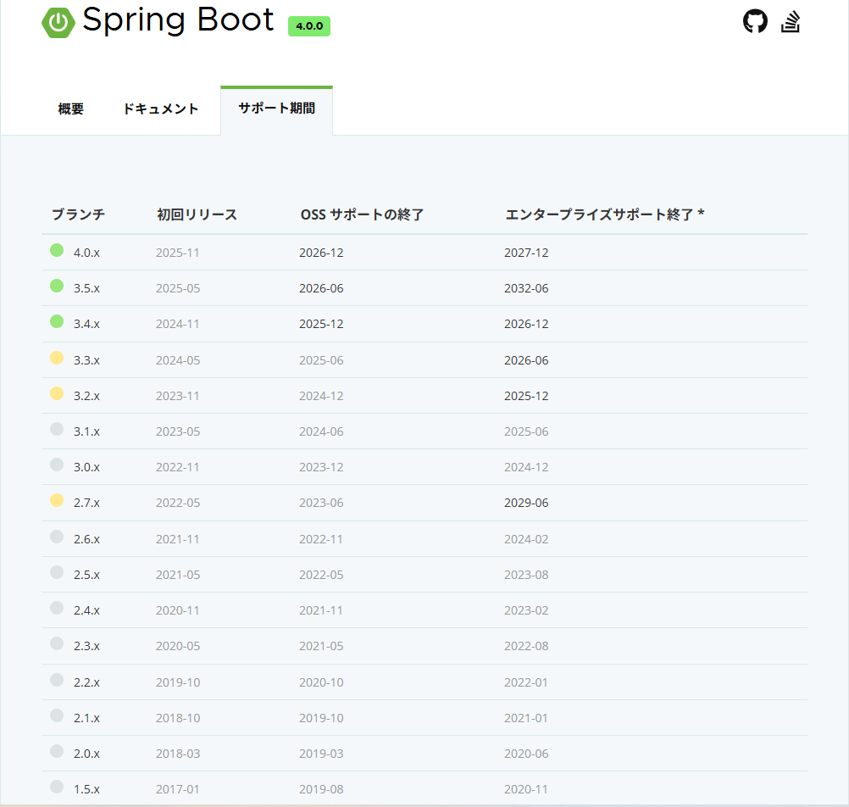The width and height of the screenshot is (849, 807).
Task: Click enterprise end date 2032-06 for 3.5.x
Action: tap(526, 288)
